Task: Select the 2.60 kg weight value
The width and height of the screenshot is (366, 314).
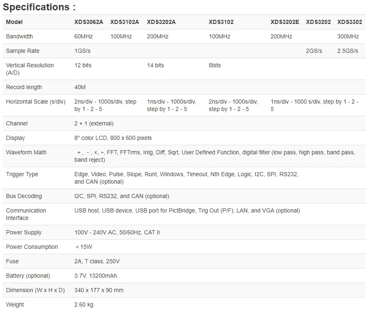Action: click(x=84, y=305)
